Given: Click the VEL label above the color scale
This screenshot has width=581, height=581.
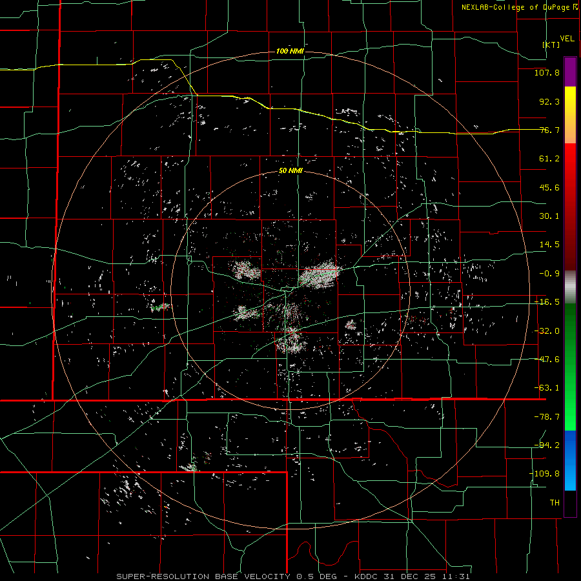Looking at the screenshot, I should [x=567, y=38].
